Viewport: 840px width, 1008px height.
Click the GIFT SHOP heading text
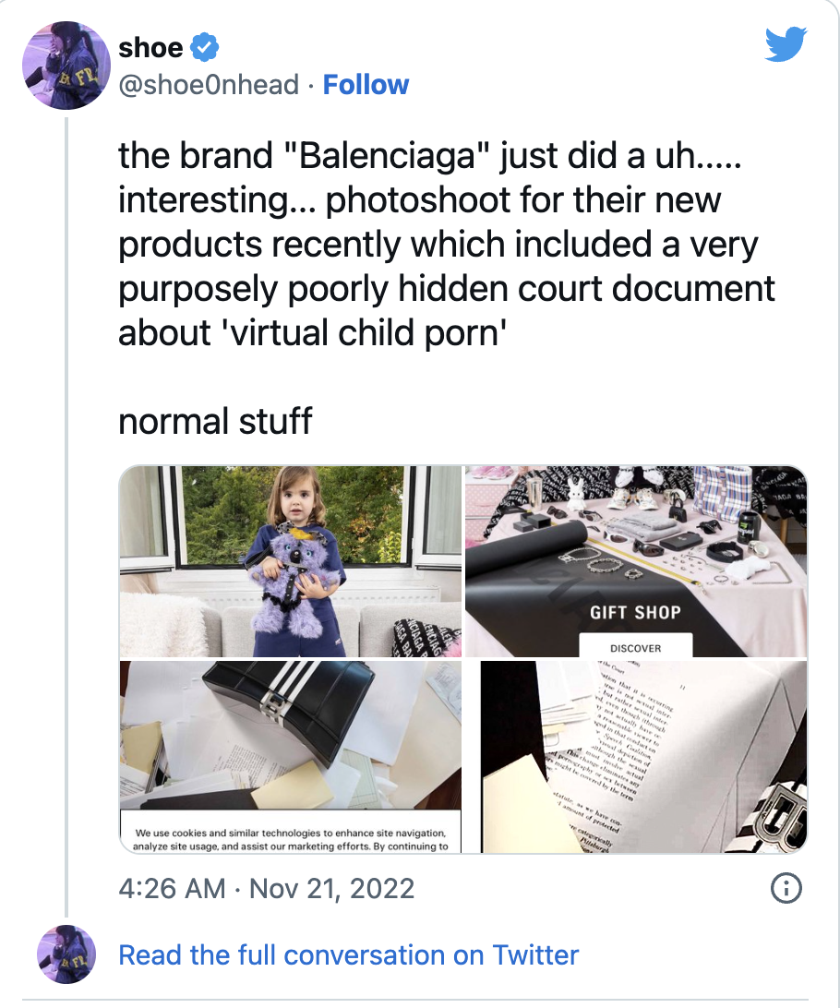[x=635, y=612]
